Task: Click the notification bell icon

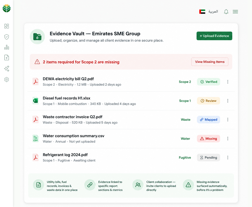Action: [226, 12]
